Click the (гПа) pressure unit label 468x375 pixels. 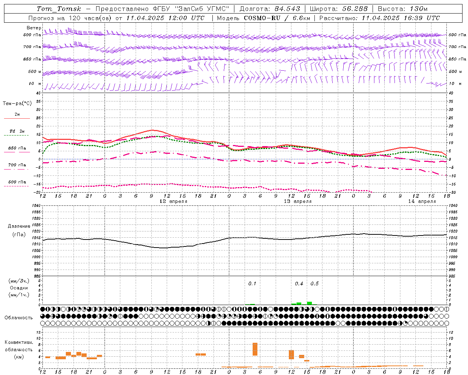(x=19, y=235)
